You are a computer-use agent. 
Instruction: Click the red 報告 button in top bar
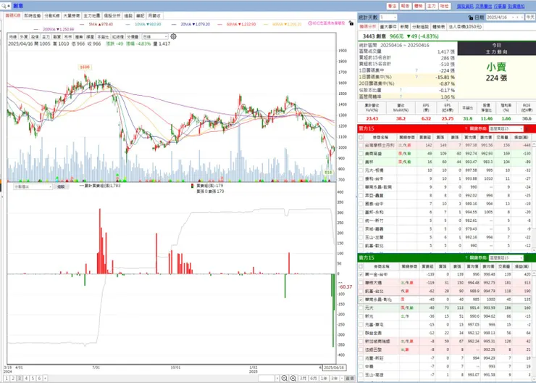point(405,6)
